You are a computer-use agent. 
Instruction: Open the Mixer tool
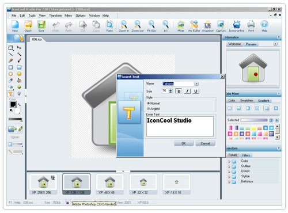[181, 26]
